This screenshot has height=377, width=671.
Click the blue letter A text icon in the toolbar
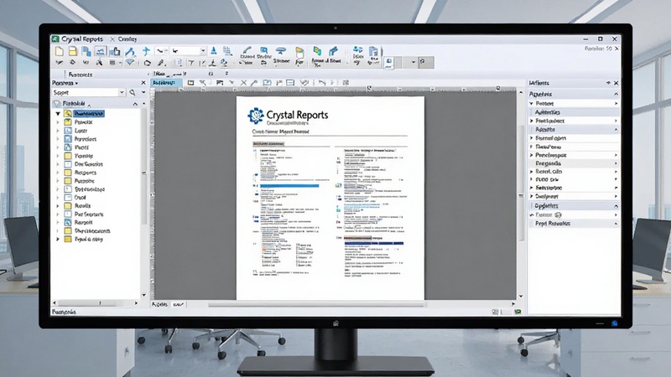pos(214,51)
